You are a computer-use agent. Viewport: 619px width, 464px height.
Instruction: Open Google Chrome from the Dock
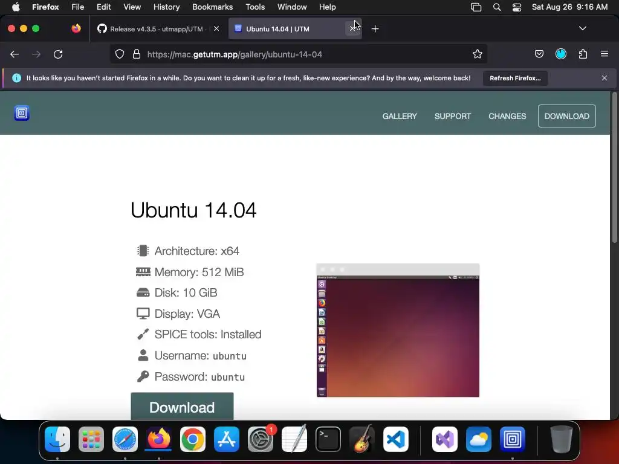point(193,439)
